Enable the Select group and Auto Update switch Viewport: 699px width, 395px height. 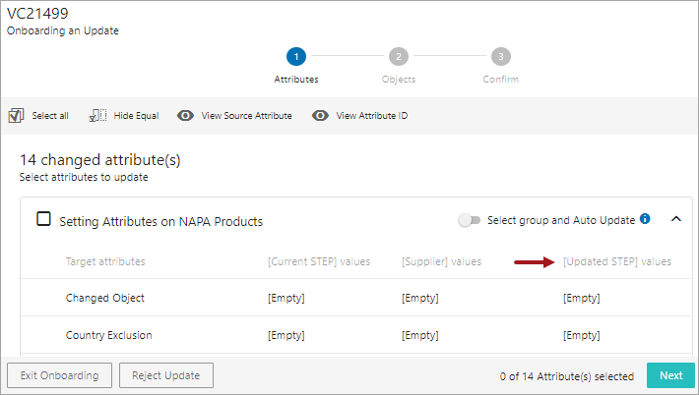pyautogui.click(x=469, y=220)
